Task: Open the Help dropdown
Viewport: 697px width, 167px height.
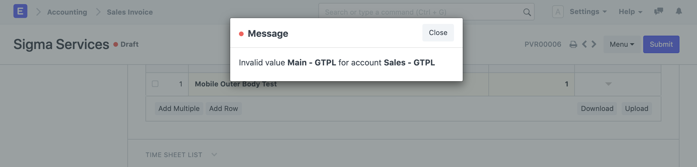Action: pos(630,12)
